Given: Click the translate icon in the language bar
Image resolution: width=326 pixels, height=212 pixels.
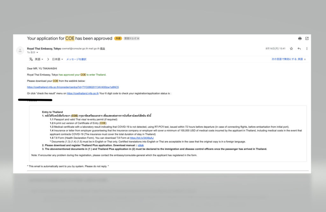Looking at the screenshot, I should coord(31,59).
